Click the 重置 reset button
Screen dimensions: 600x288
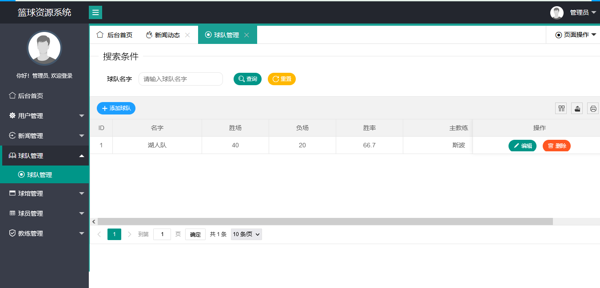pyautogui.click(x=282, y=79)
